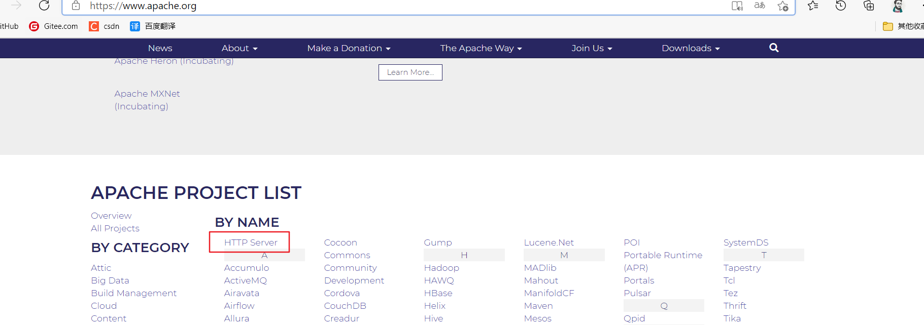924x325 pixels.
Task: Click the padlock site info icon
Action: point(76,6)
